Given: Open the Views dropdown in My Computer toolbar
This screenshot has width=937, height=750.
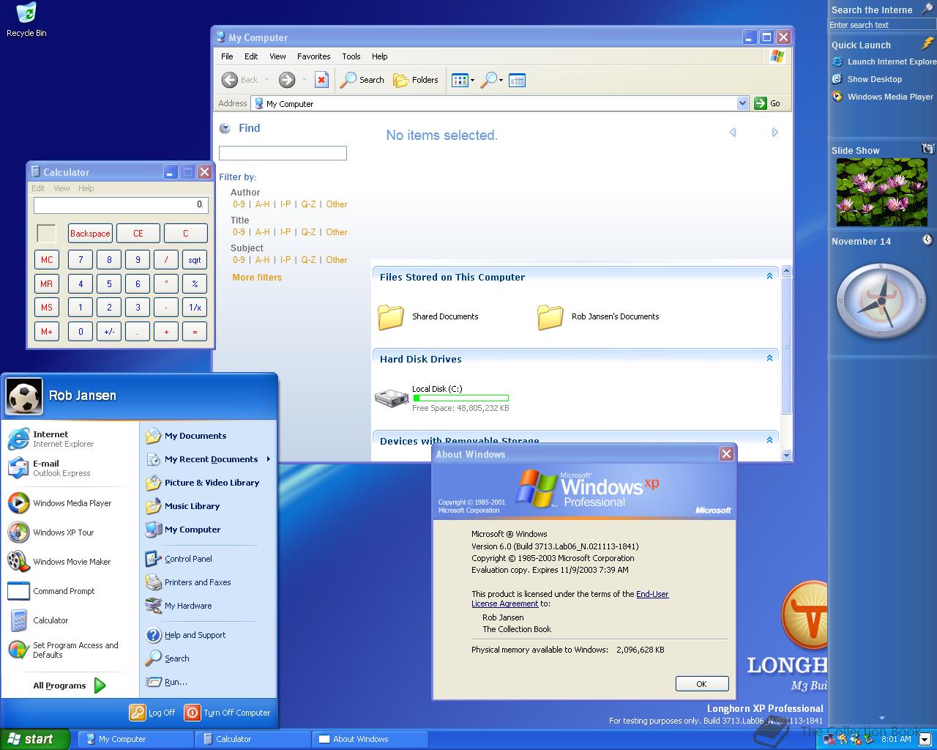Looking at the screenshot, I should 463,80.
